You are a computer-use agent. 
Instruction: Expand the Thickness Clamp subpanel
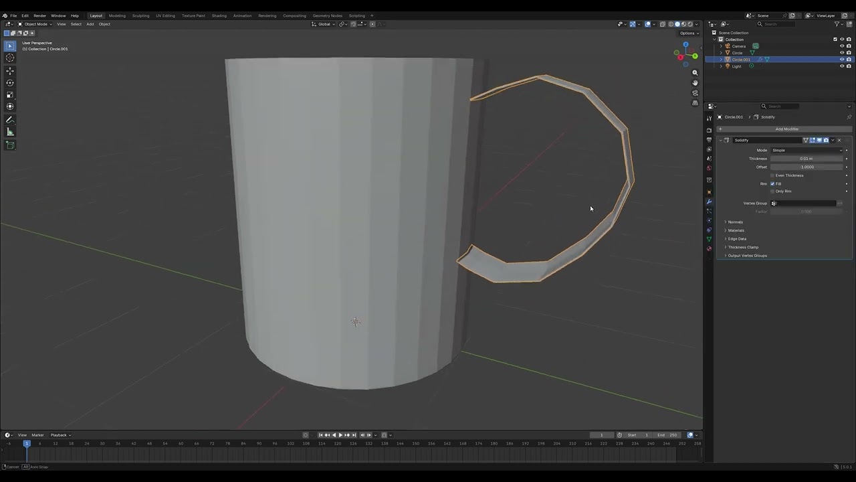point(742,247)
